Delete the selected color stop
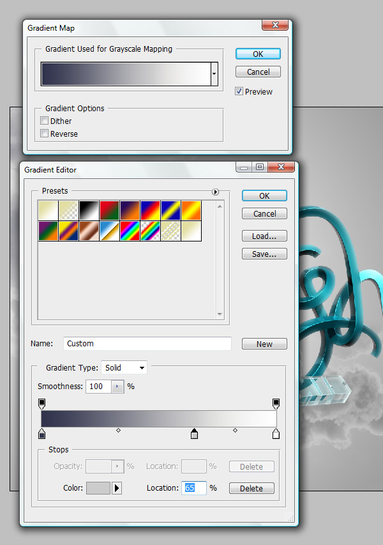 pos(252,488)
